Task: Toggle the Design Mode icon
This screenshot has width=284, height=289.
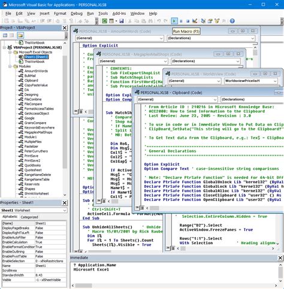Action: coord(195,21)
